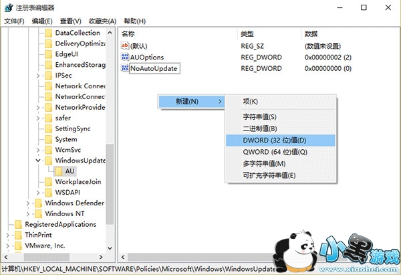Click the NoAutoUpdate DWORD value icon
The width and height of the screenshot is (401, 275).
(x=125, y=68)
